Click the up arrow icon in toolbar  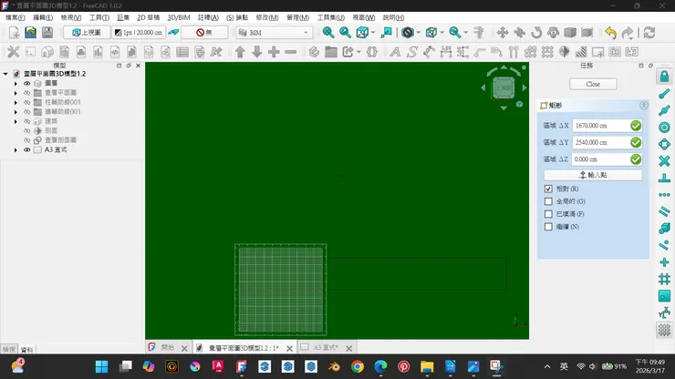pos(240,52)
